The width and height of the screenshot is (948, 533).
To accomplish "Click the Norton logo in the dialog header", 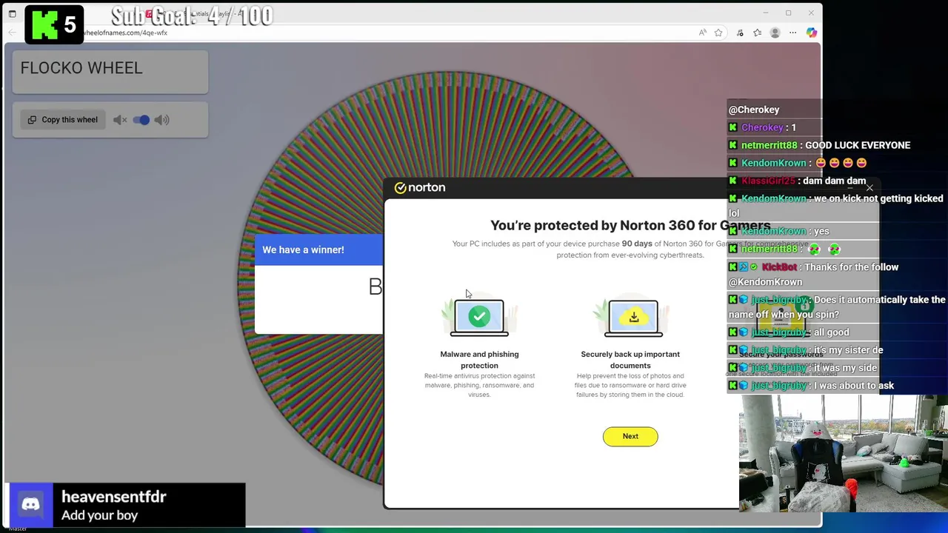I will (x=420, y=188).
